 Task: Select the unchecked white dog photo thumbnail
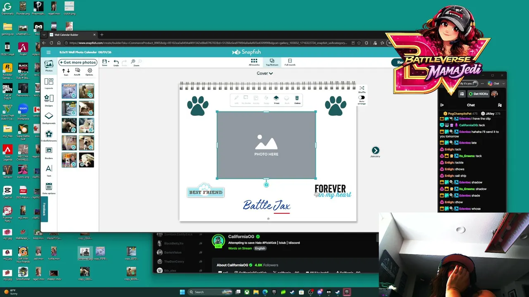click(86, 160)
